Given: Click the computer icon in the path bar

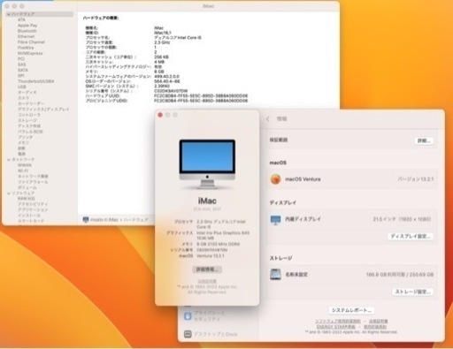Looking at the screenshot, I should point(86,220).
